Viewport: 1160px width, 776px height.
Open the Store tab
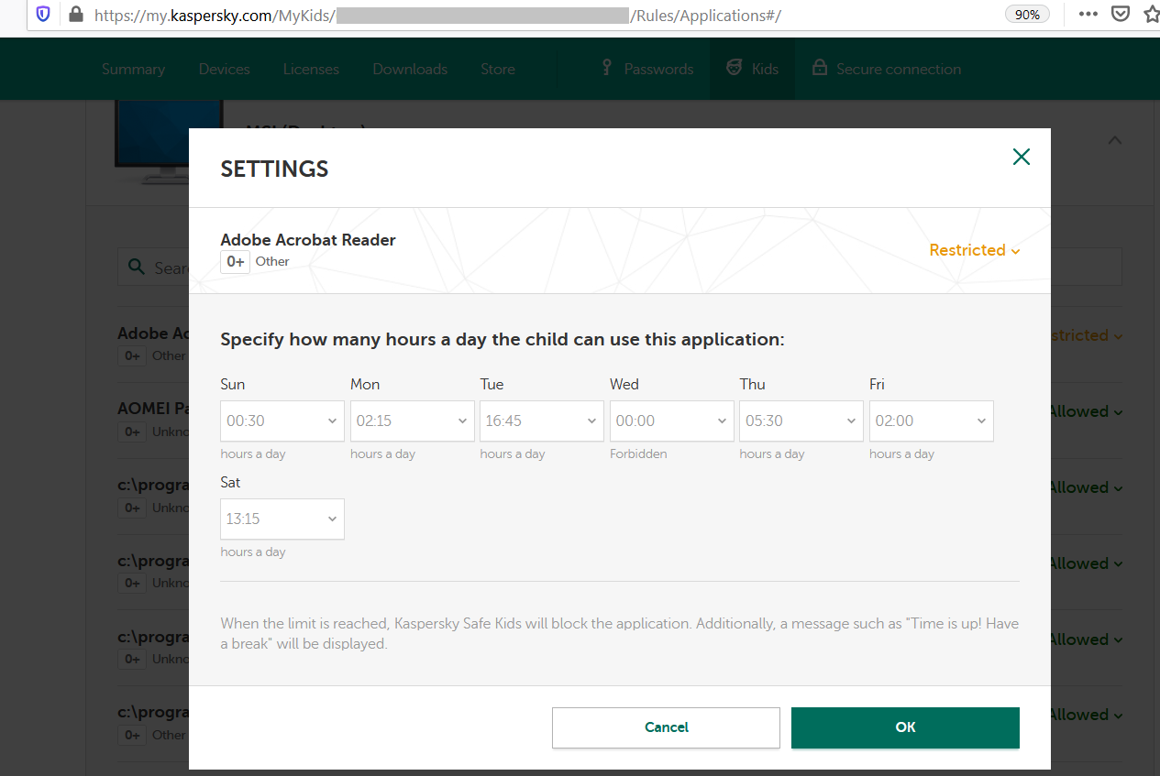(498, 69)
